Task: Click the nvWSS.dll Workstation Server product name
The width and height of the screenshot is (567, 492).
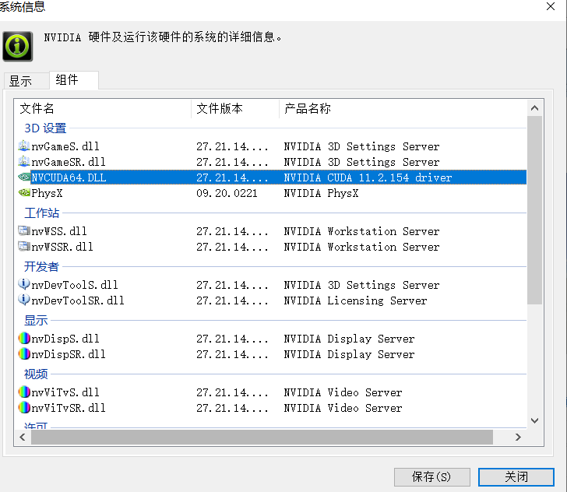Action: (x=361, y=231)
